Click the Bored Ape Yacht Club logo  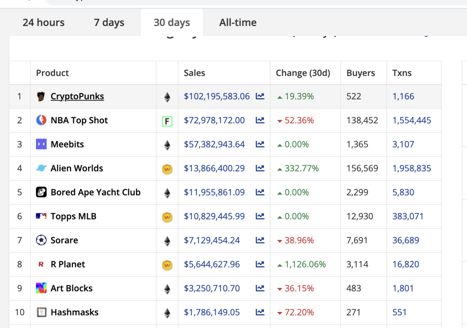41,192
